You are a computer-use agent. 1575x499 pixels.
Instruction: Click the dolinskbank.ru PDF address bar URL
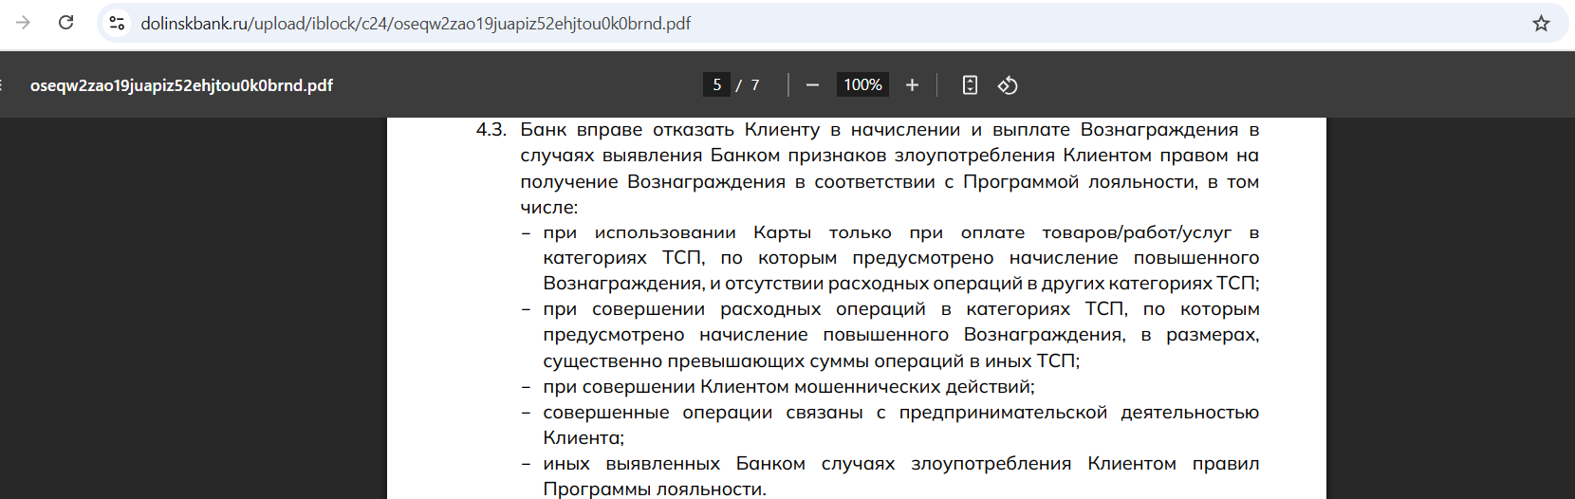pos(416,23)
